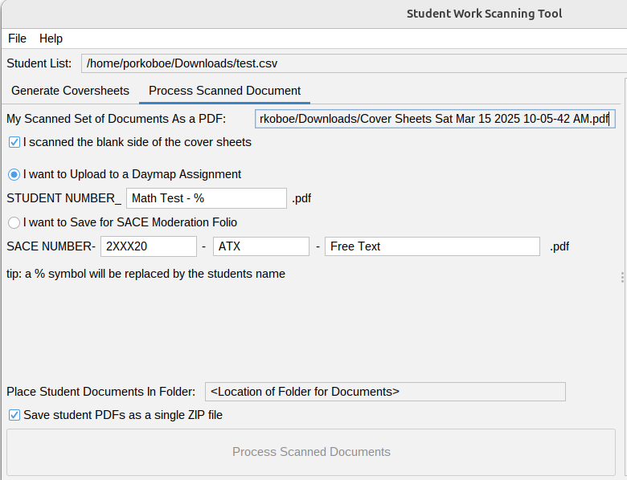627x480 pixels.
Task: Focus the scanned PDF path field
Action: coord(435,119)
